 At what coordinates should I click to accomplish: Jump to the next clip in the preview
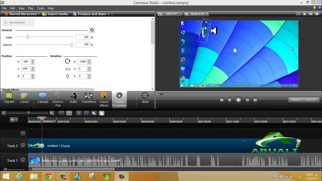[x=255, y=100]
